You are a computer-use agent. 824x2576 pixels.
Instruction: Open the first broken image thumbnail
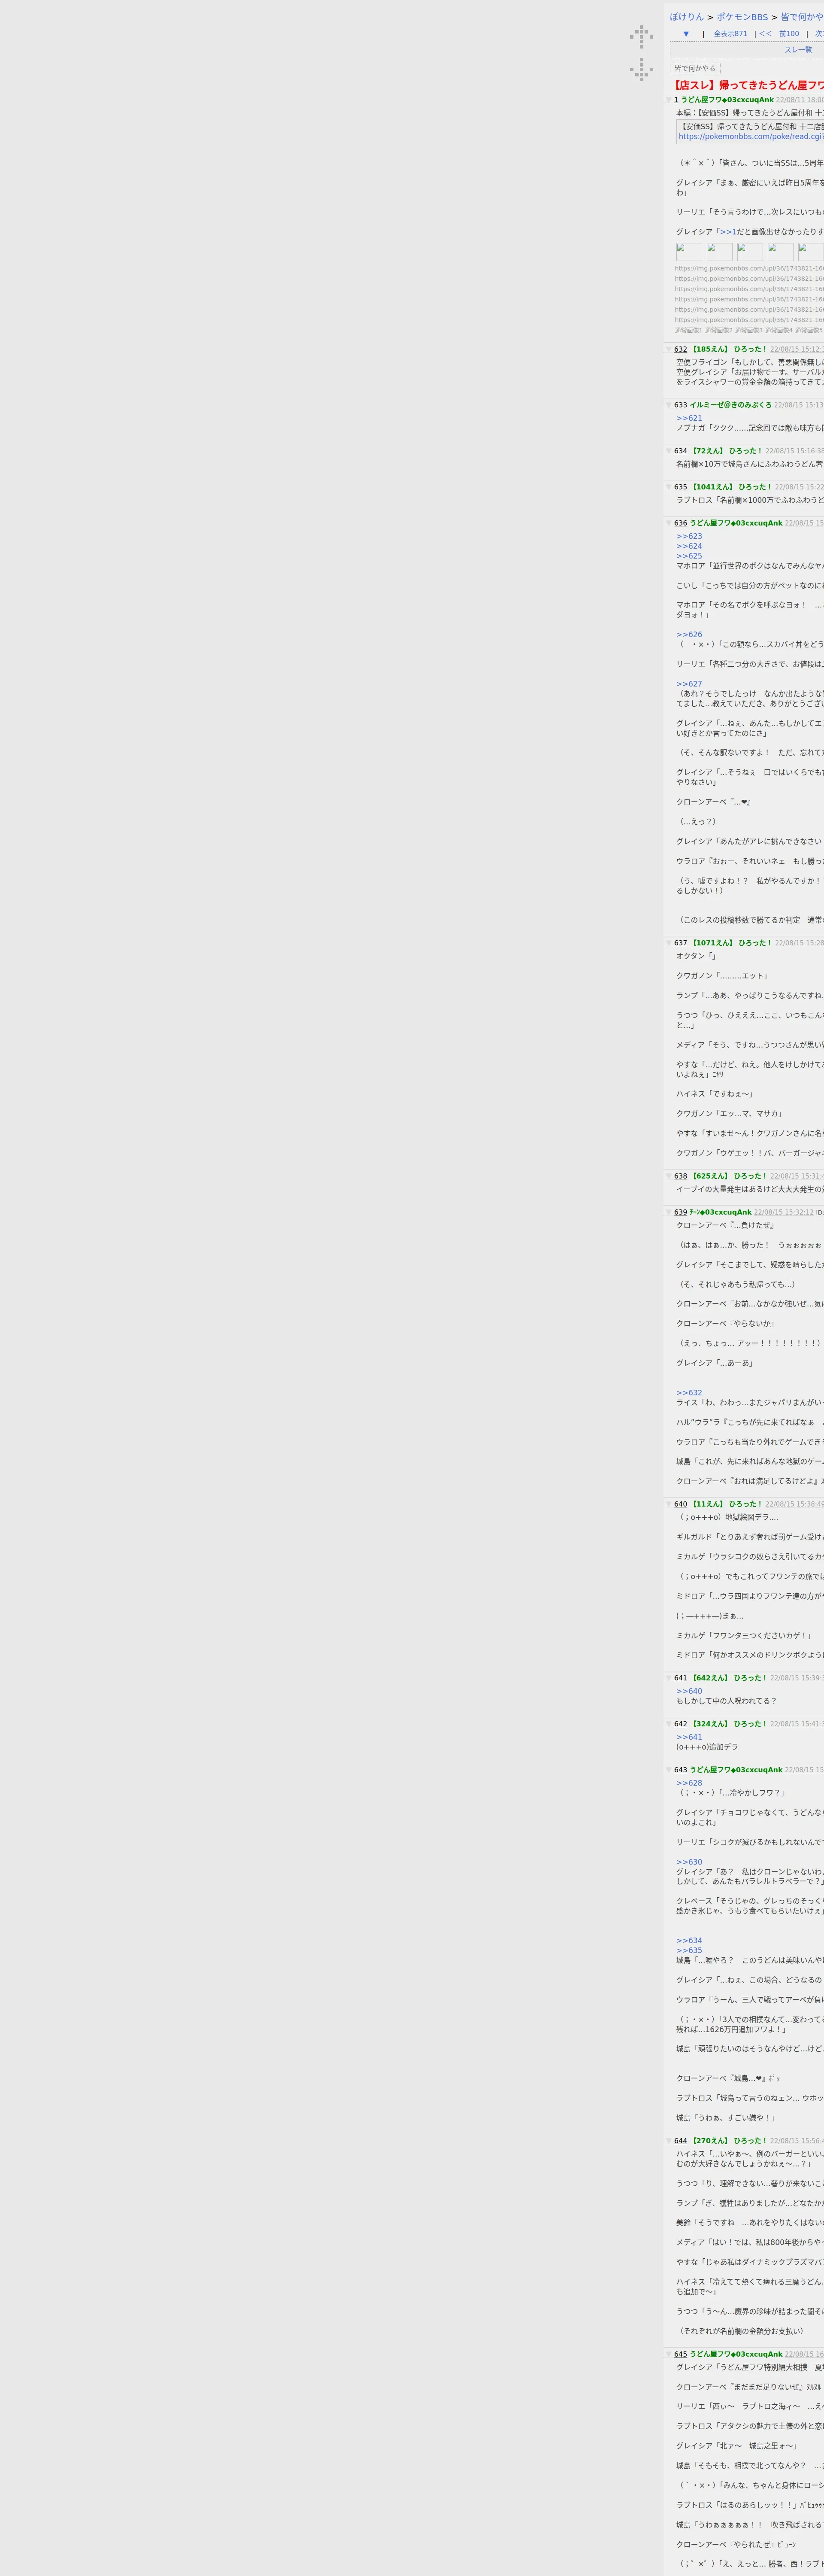(688, 252)
